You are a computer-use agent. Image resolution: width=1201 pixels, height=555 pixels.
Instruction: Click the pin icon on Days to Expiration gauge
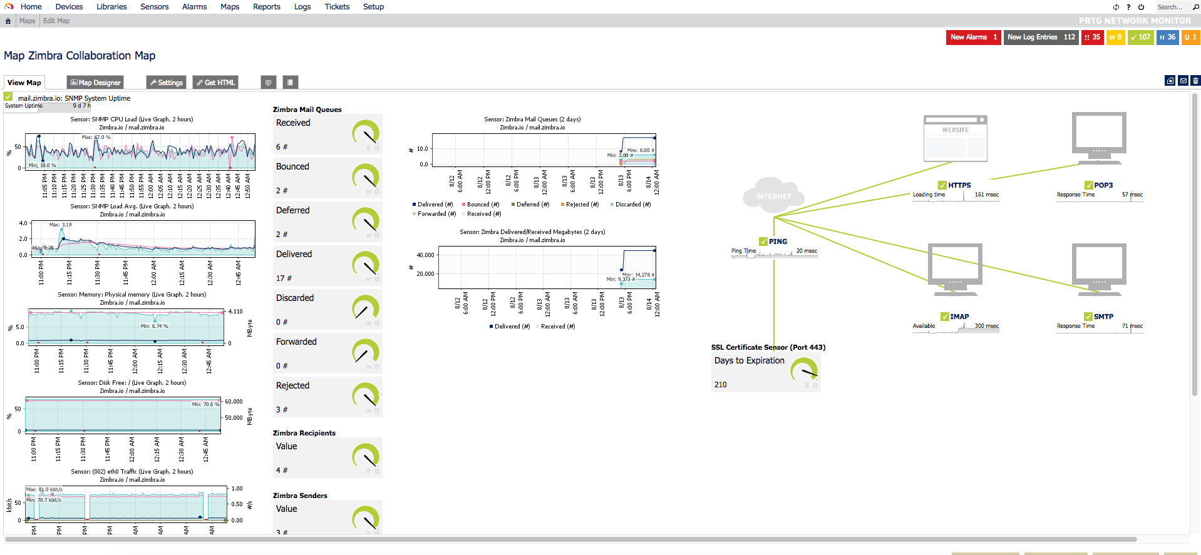click(807, 385)
